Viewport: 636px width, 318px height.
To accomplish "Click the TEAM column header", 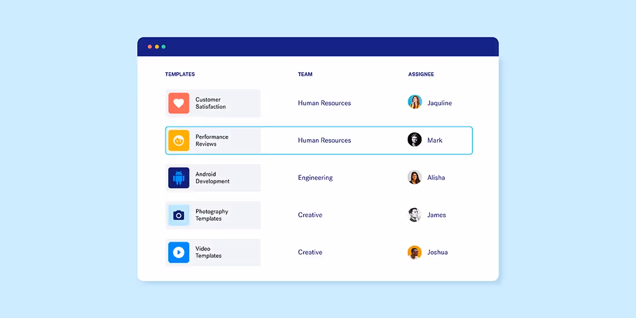I will click(x=305, y=74).
